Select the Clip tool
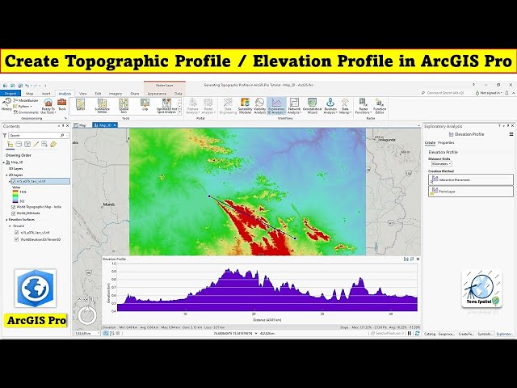Viewport: 517px width, 388px height. click(145, 105)
